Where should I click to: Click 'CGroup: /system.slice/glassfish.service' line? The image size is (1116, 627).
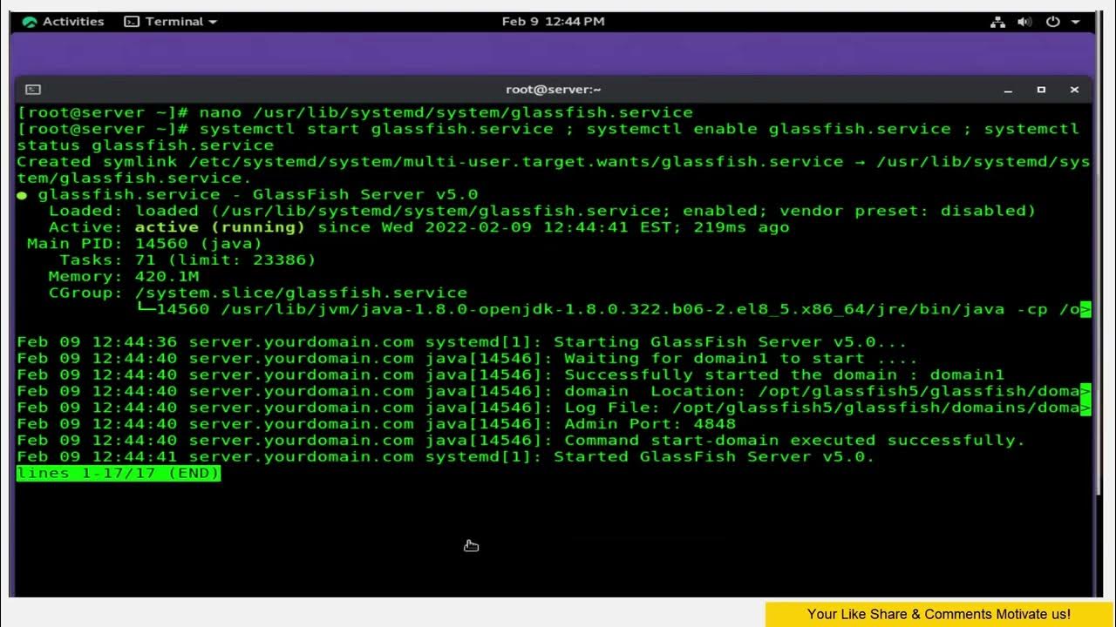click(x=258, y=293)
